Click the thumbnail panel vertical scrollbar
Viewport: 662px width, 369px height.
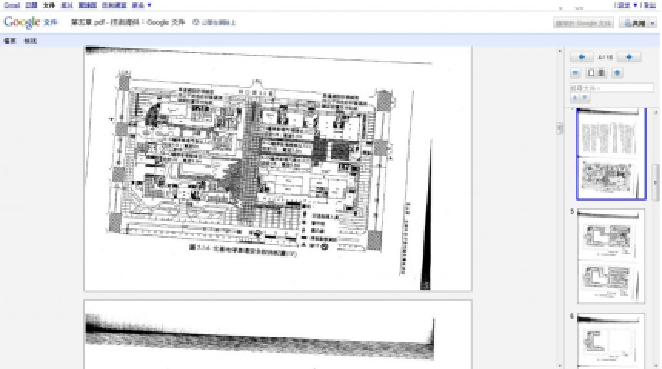point(656,177)
